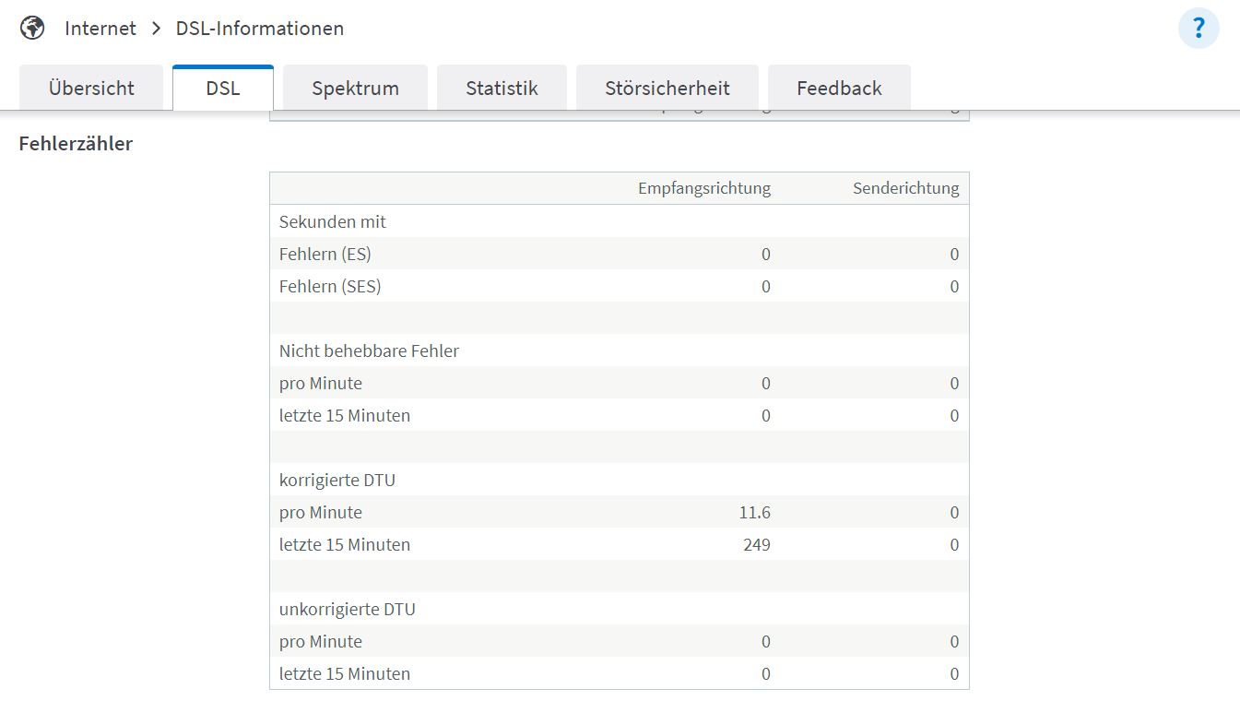The width and height of the screenshot is (1240, 713).
Task: Show the Statistik tab
Action: point(502,89)
